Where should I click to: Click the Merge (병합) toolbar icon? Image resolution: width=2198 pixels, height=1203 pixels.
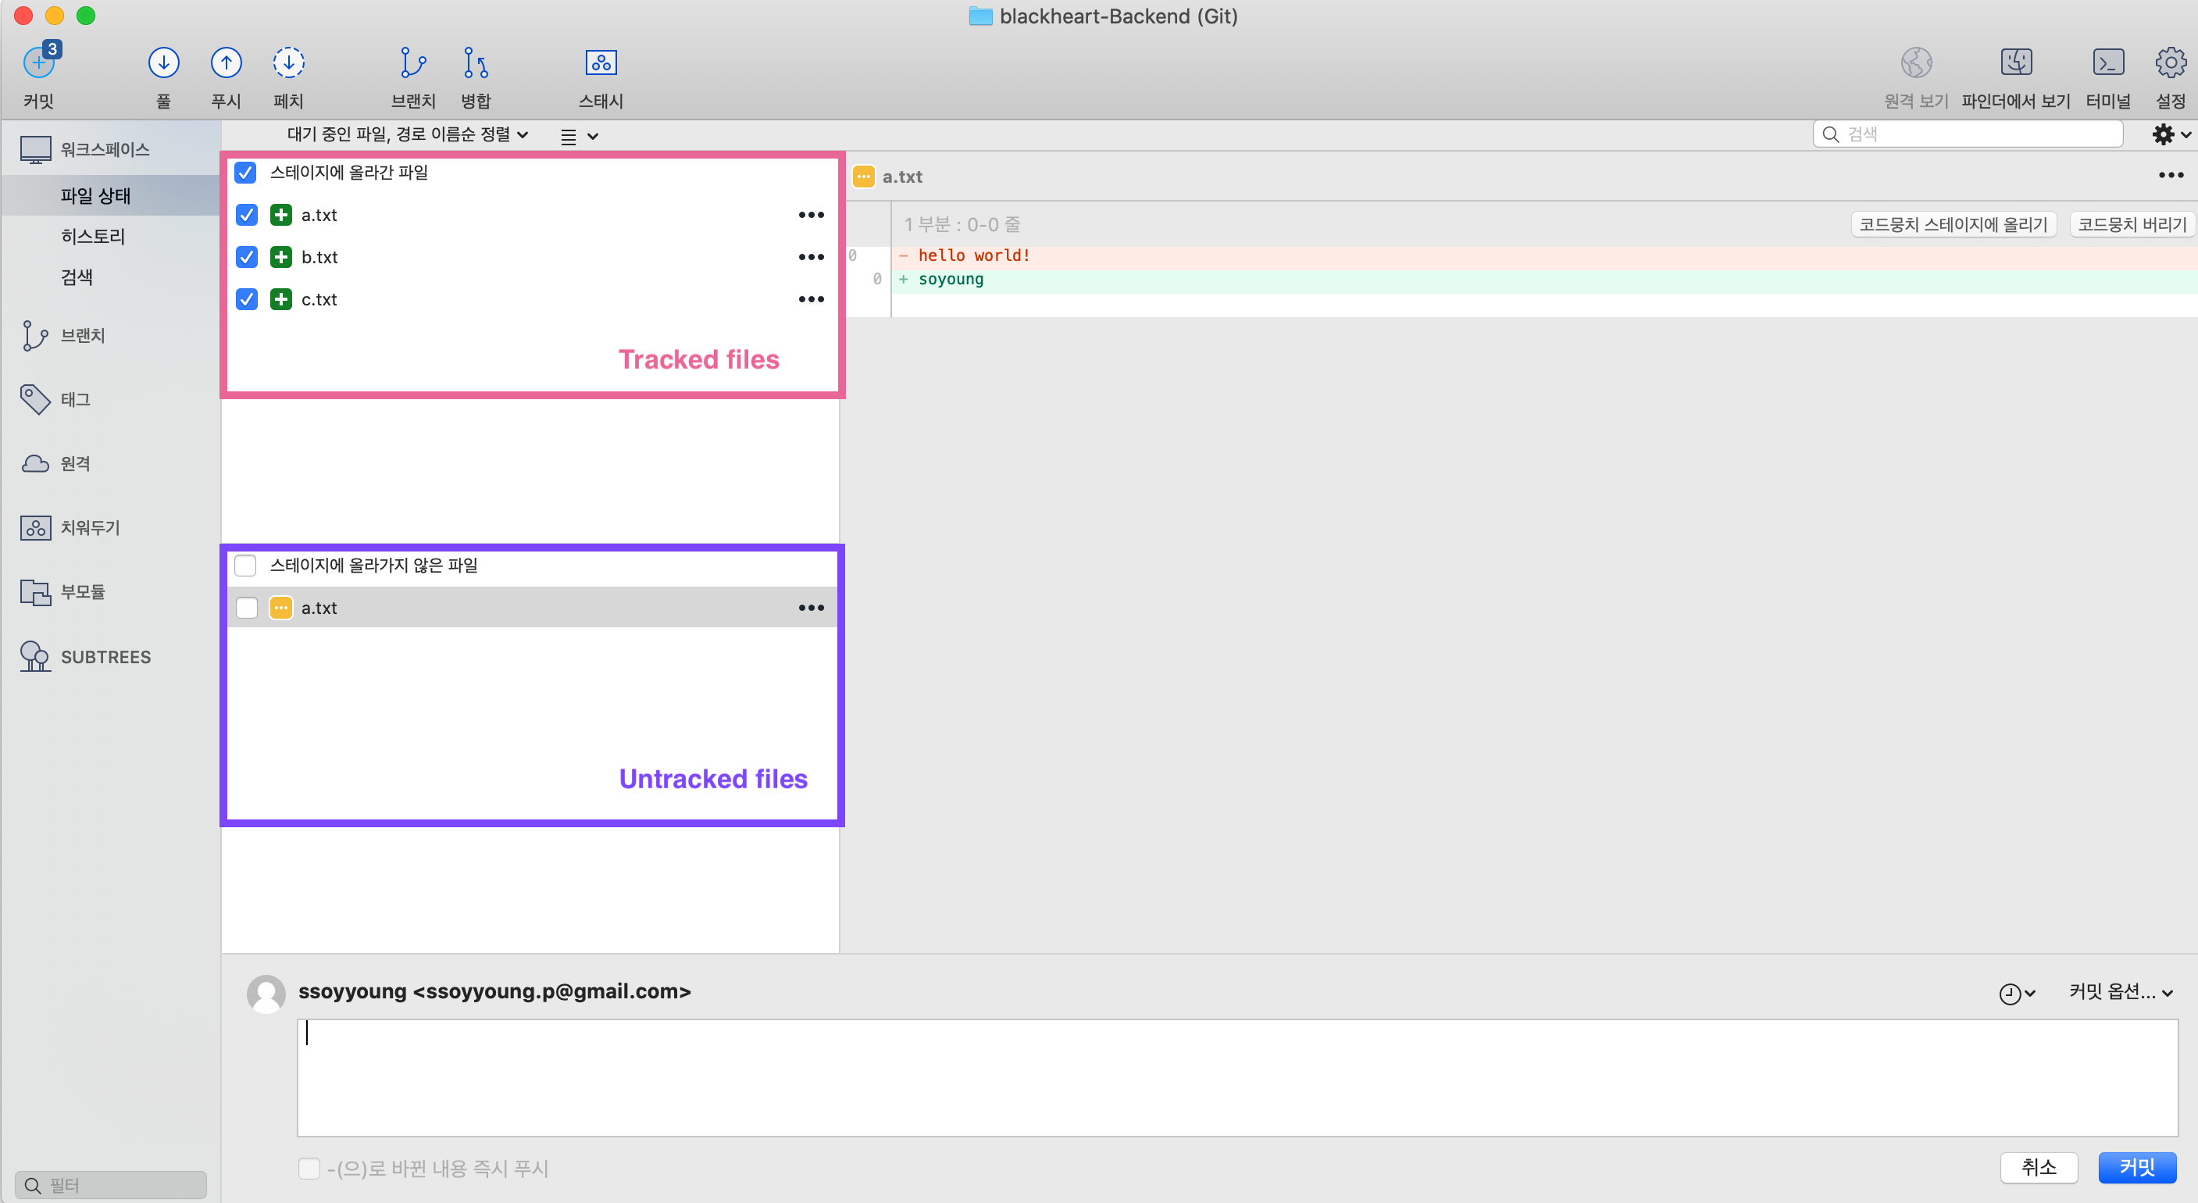(x=475, y=63)
